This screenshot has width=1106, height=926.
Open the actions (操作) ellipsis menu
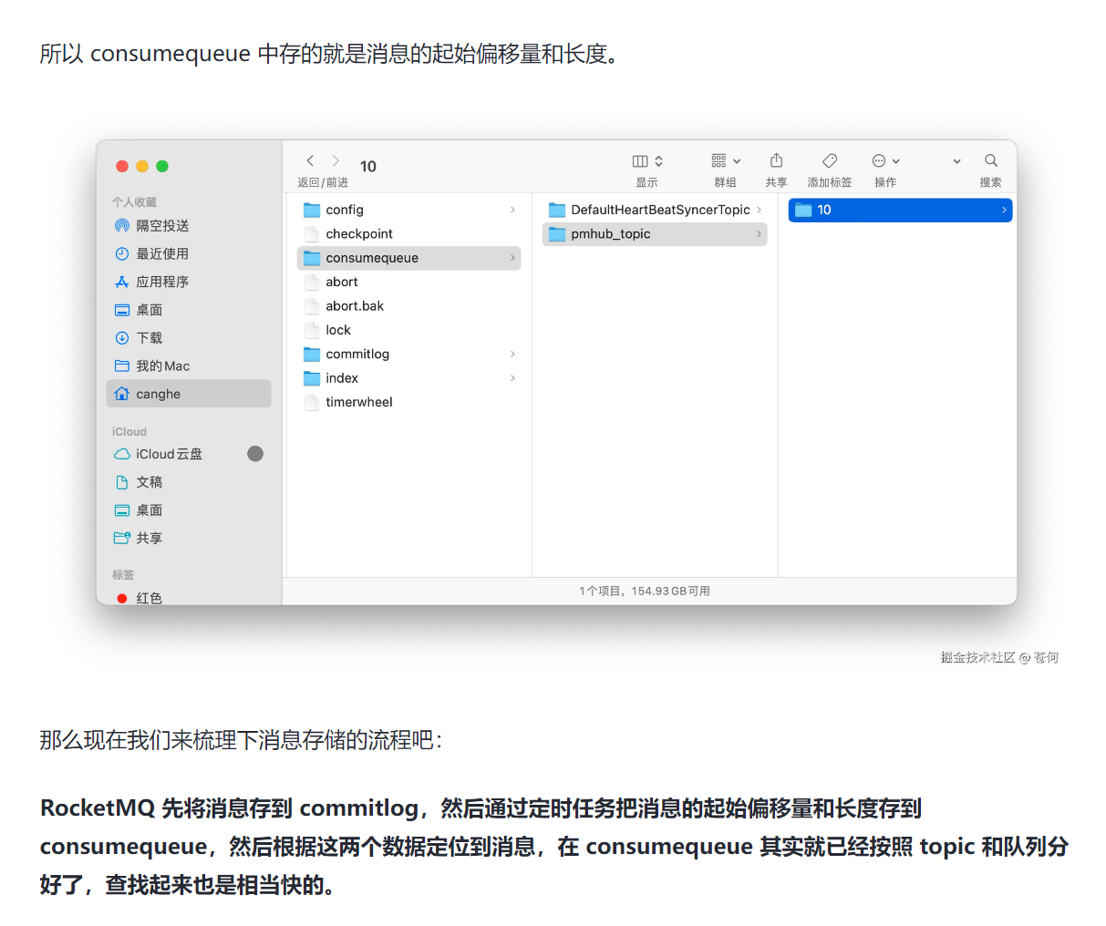(x=879, y=160)
